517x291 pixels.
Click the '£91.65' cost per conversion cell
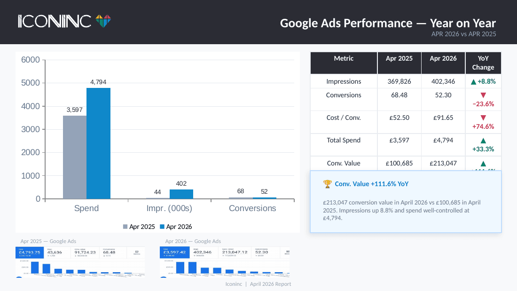(x=443, y=118)
